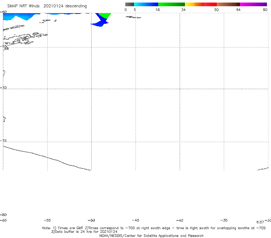The width and height of the screenshot is (271, 238).
Task: Click the '50' color scale label
Action: [x=216, y=10]
